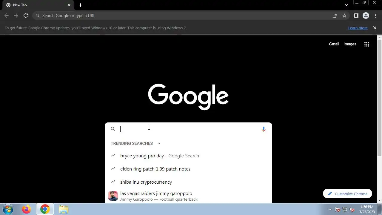Click the network tray icon
The image size is (382, 215).
pyautogui.click(x=345, y=209)
